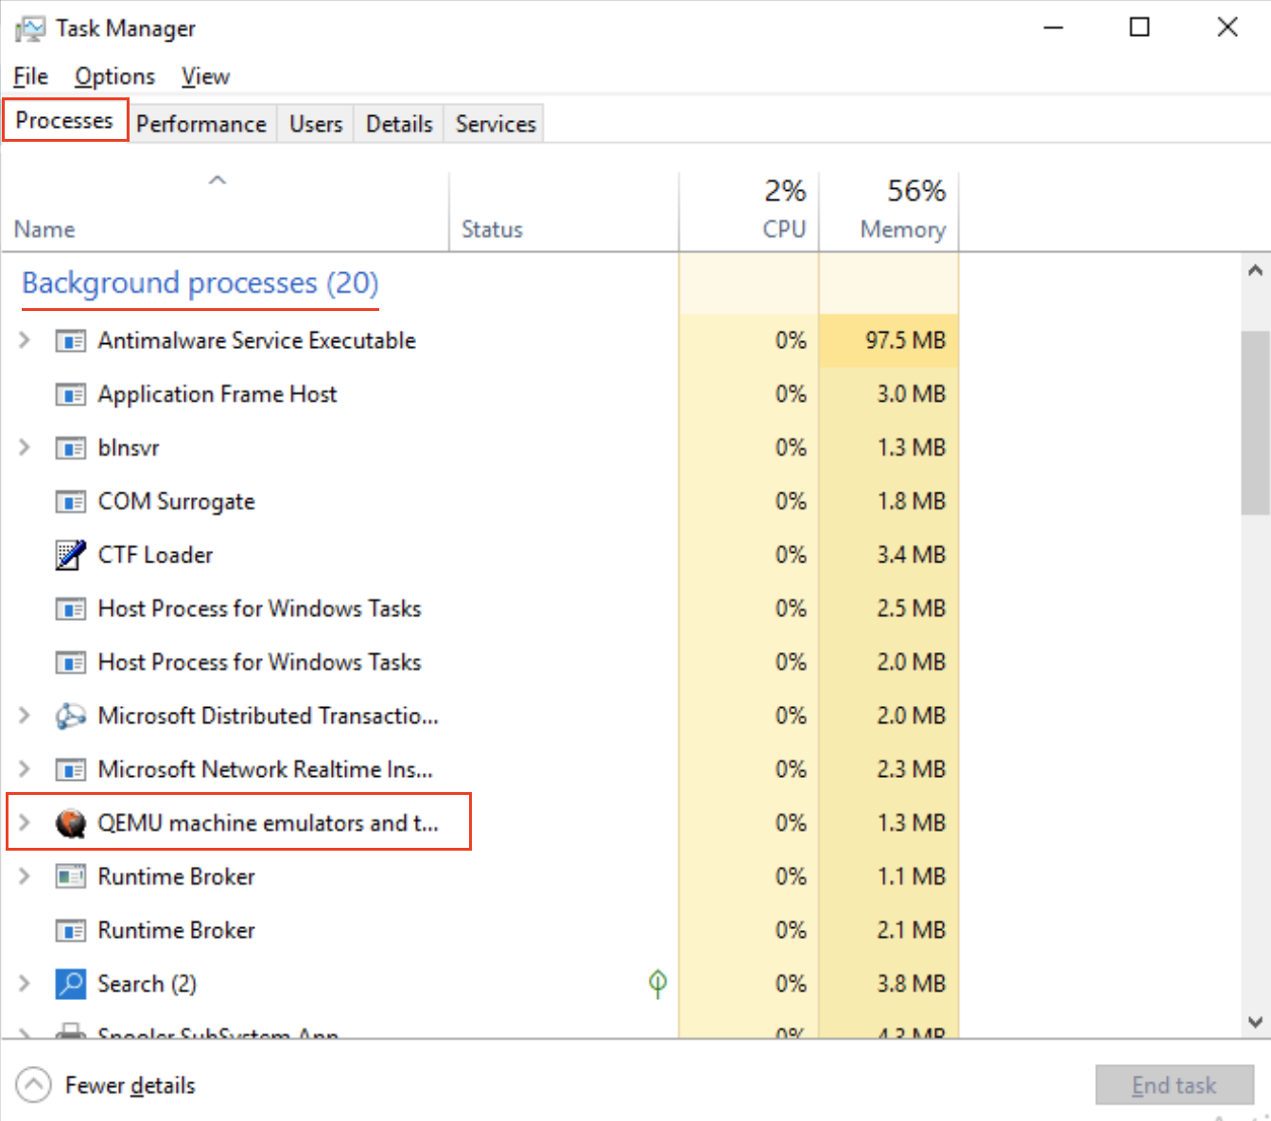Sort processes by Name column
Screen dimensions: 1271x1121
(225, 212)
